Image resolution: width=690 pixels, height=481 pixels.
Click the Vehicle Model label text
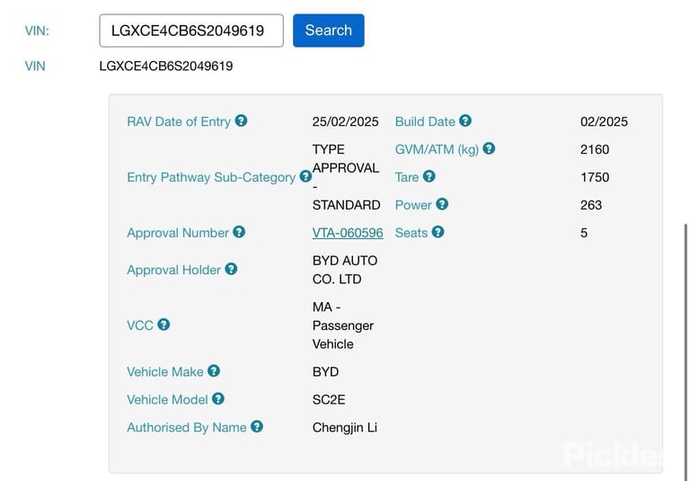click(x=167, y=399)
